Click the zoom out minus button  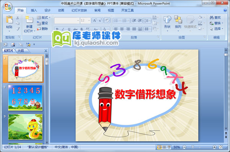(184, 147)
